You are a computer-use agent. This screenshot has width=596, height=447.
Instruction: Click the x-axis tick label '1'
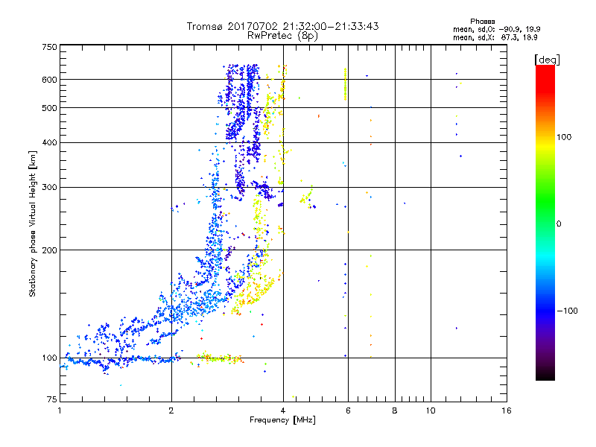tap(60, 410)
